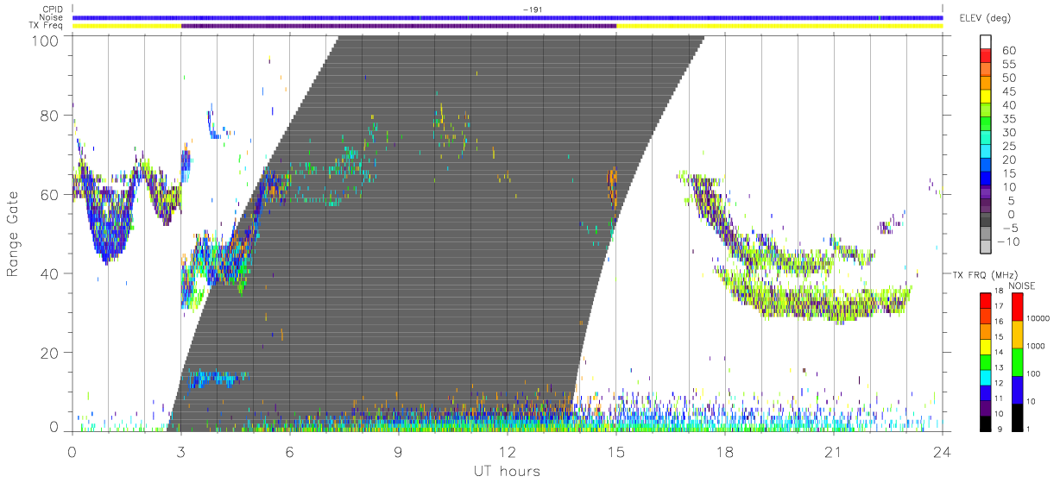Click the 100 tick on Range Gate axis
The image size is (1060, 489).
(x=46, y=40)
